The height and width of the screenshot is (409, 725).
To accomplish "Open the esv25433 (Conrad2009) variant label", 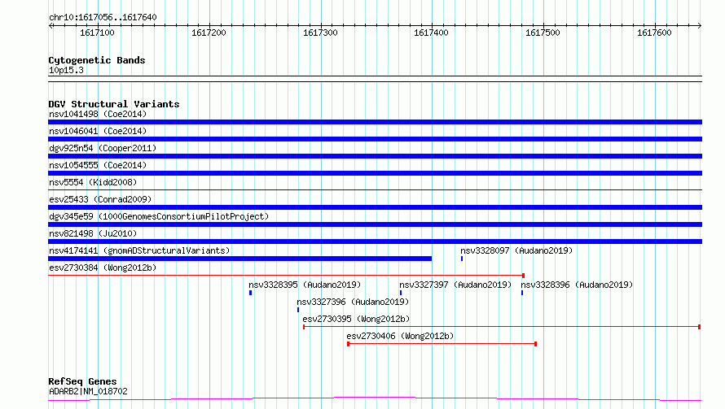I will click(100, 199).
